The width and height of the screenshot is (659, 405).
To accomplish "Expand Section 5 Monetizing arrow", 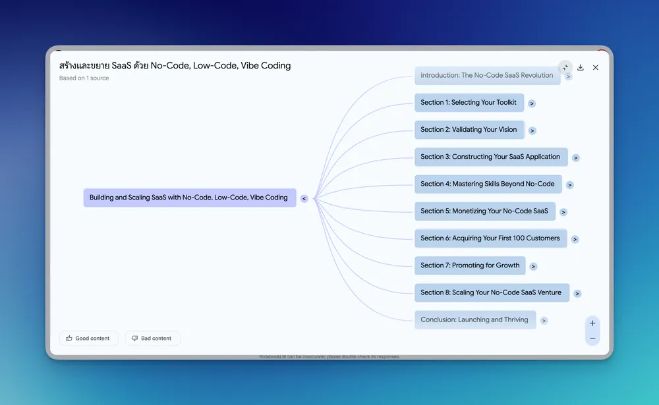I will [563, 212].
